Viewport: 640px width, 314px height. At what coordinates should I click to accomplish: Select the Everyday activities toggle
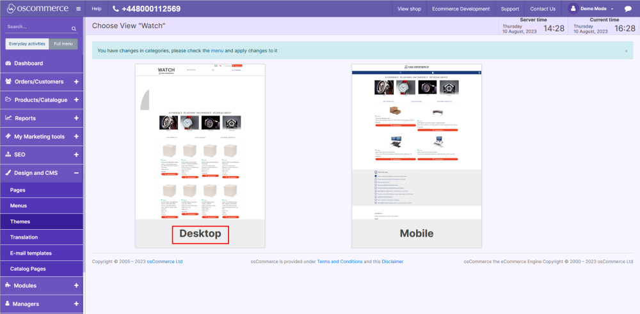tap(27, 43)
